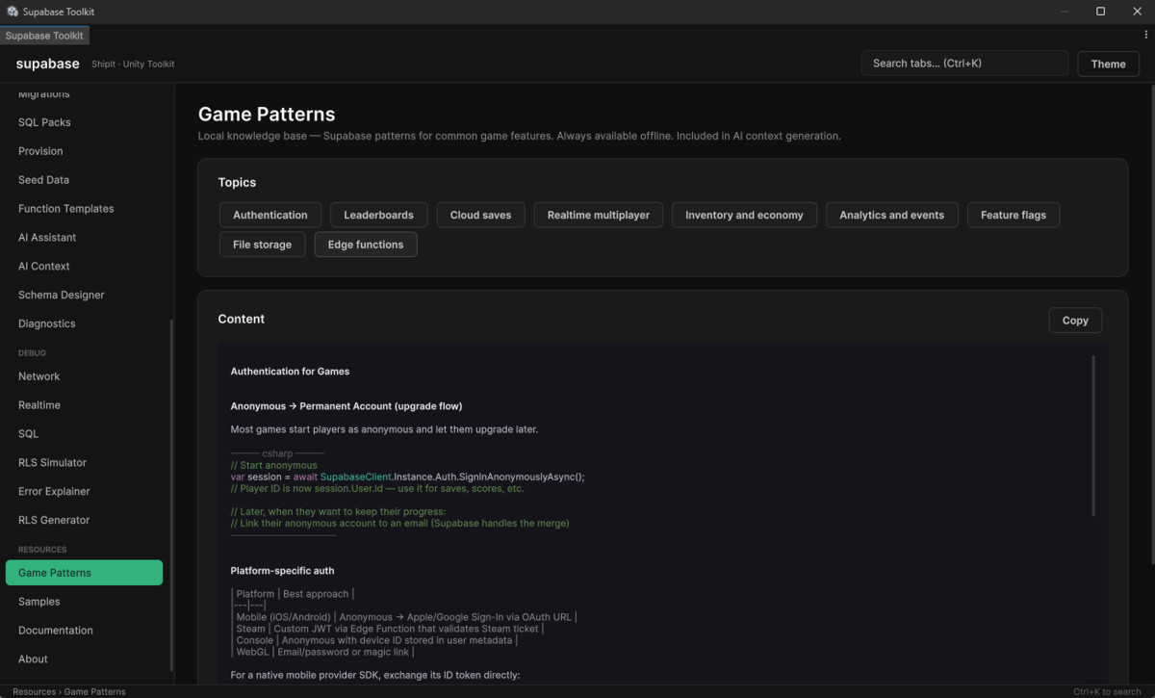Open Error Explainer
Image resolution: width=1155 pixels, height=698 pixels.
[54, 492]
